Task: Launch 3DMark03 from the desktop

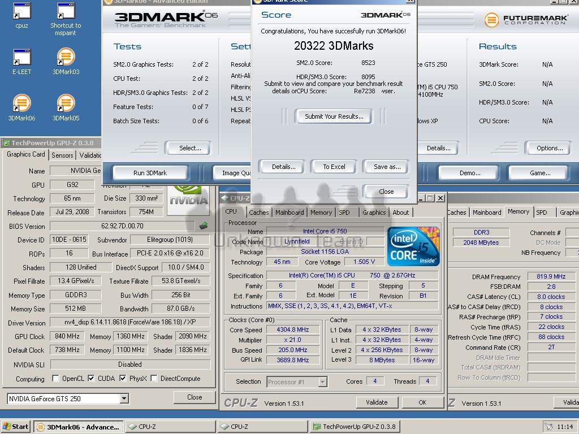Action: click(66, 61)
